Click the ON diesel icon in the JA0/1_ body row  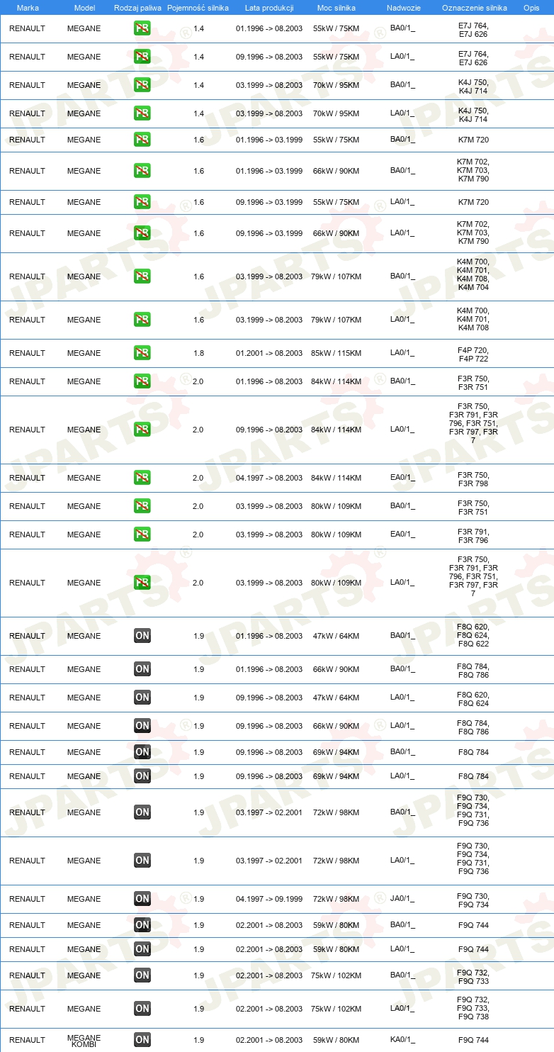click(142, 899)
